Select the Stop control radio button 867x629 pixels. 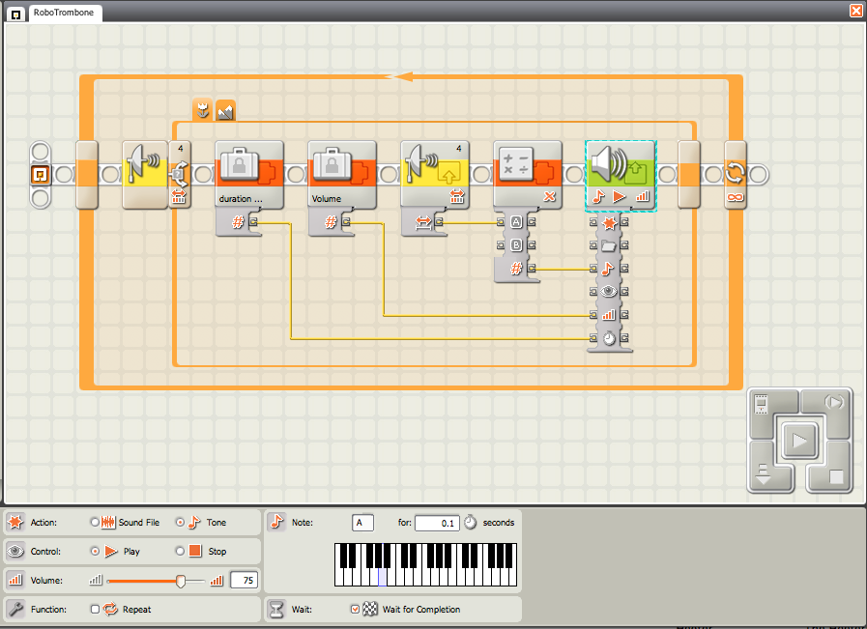[x=179, y=552]
